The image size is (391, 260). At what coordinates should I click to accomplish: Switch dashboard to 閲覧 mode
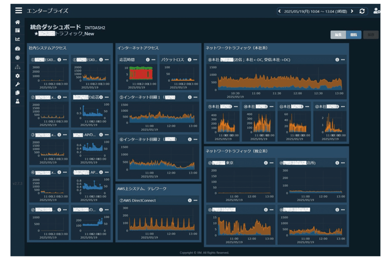point(353,35)
